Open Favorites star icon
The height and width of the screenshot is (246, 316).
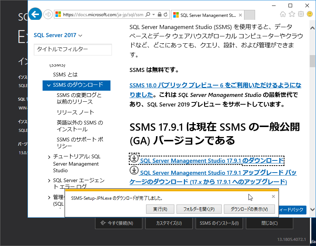292,14
